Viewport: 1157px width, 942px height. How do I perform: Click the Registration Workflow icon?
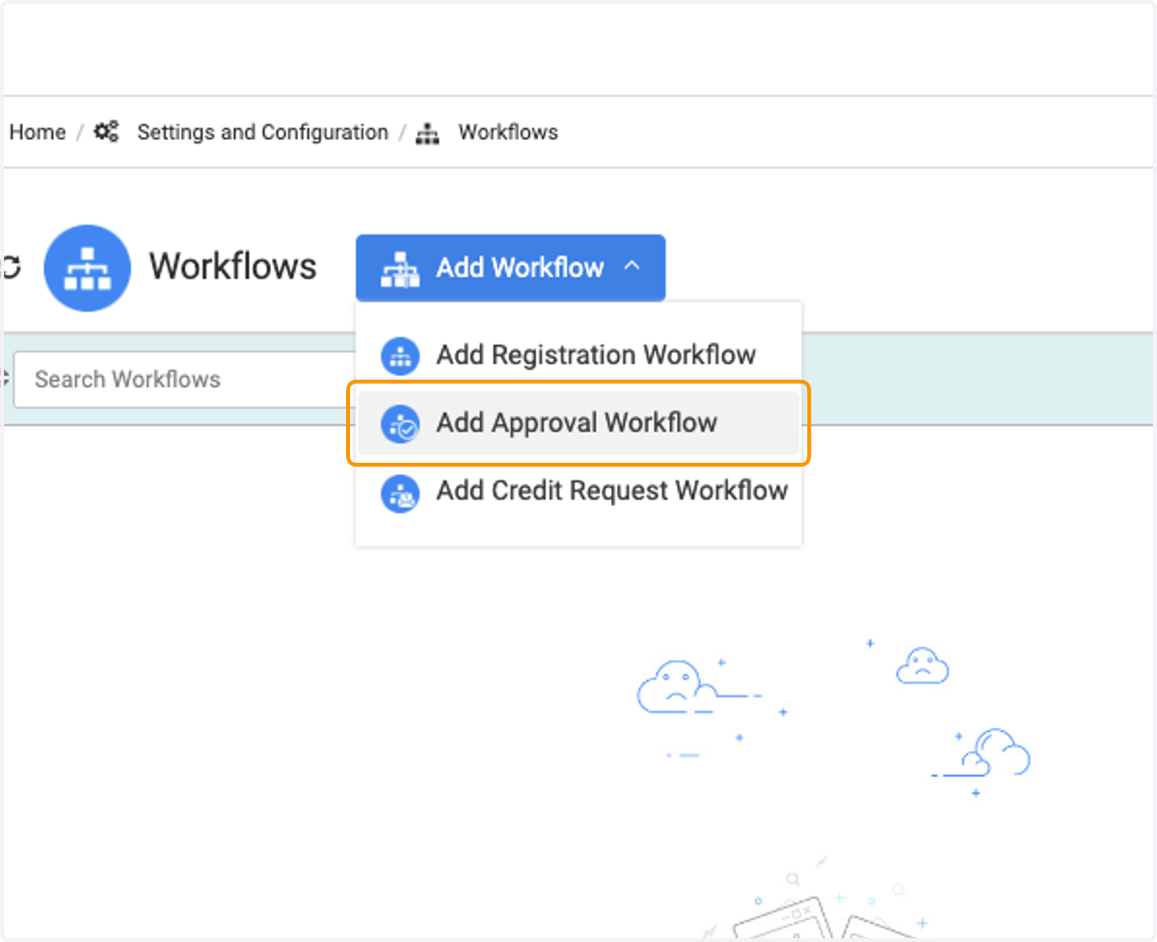(400, 356)
